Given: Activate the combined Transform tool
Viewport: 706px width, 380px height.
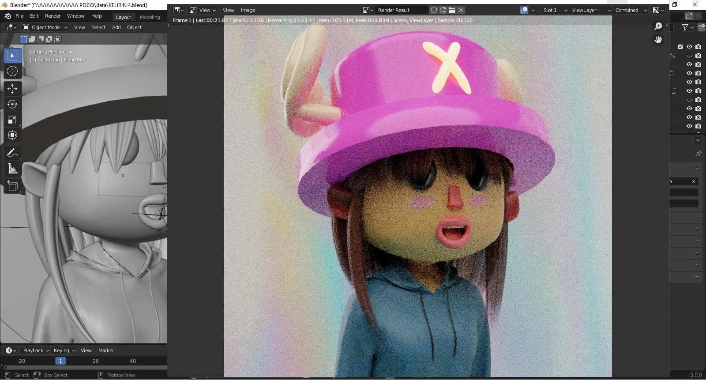Looking at the screenshot, I should pyautogui.click(x=12, y=135).
